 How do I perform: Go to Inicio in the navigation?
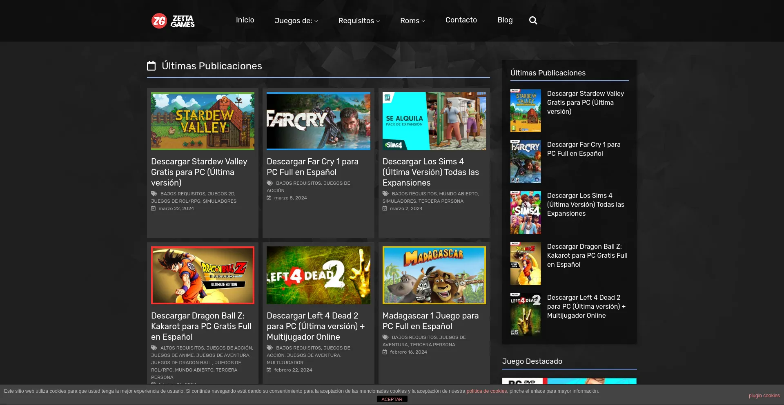[x=245, y=20]
